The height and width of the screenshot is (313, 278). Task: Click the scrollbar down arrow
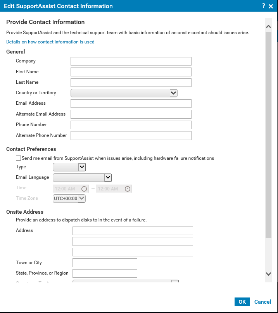[268, 274]
